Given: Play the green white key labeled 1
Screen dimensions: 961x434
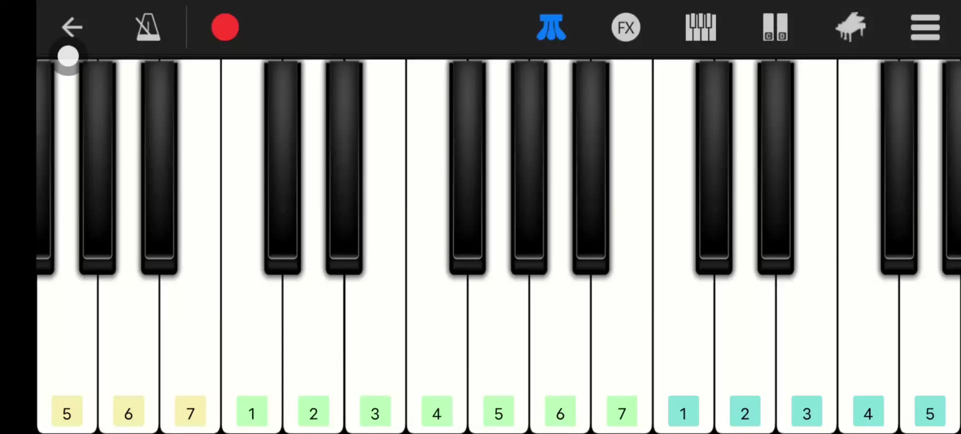Looking at the screenshot, I should [x=252, y=350].
